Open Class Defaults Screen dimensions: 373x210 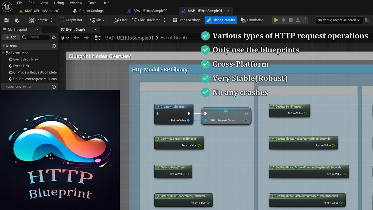pos(221,20)
